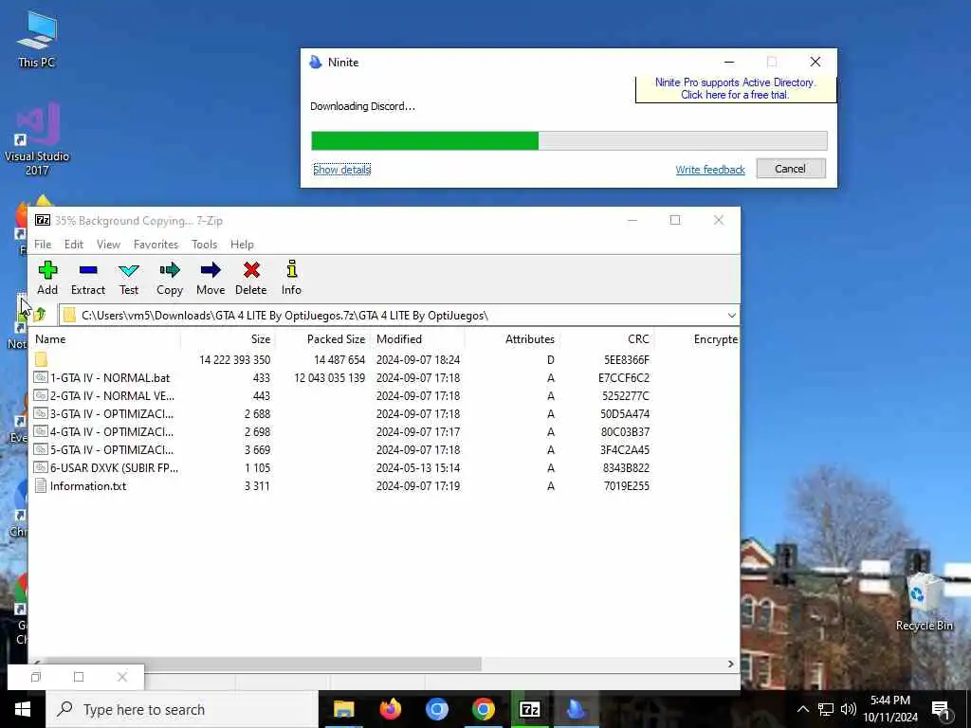971x728 pixels.
Task: Launch Firefox from the taskbar
Action: pyautogui.click(x=390, y=709)
